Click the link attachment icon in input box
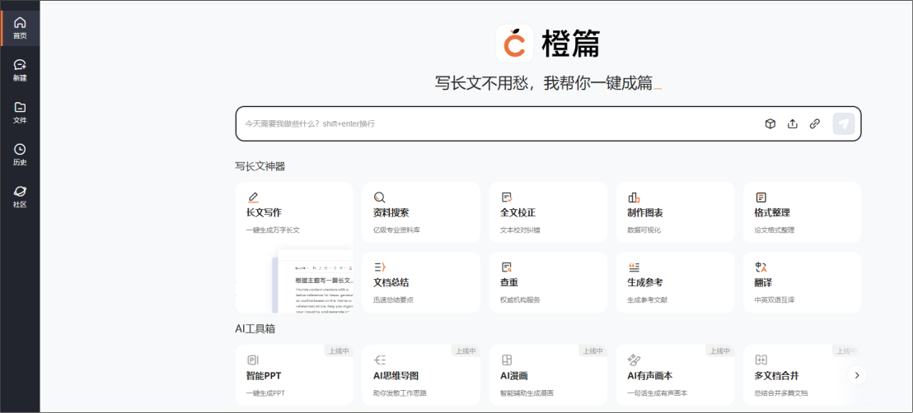The height and width of the screenshot is (413, 913). pos(814,124)
